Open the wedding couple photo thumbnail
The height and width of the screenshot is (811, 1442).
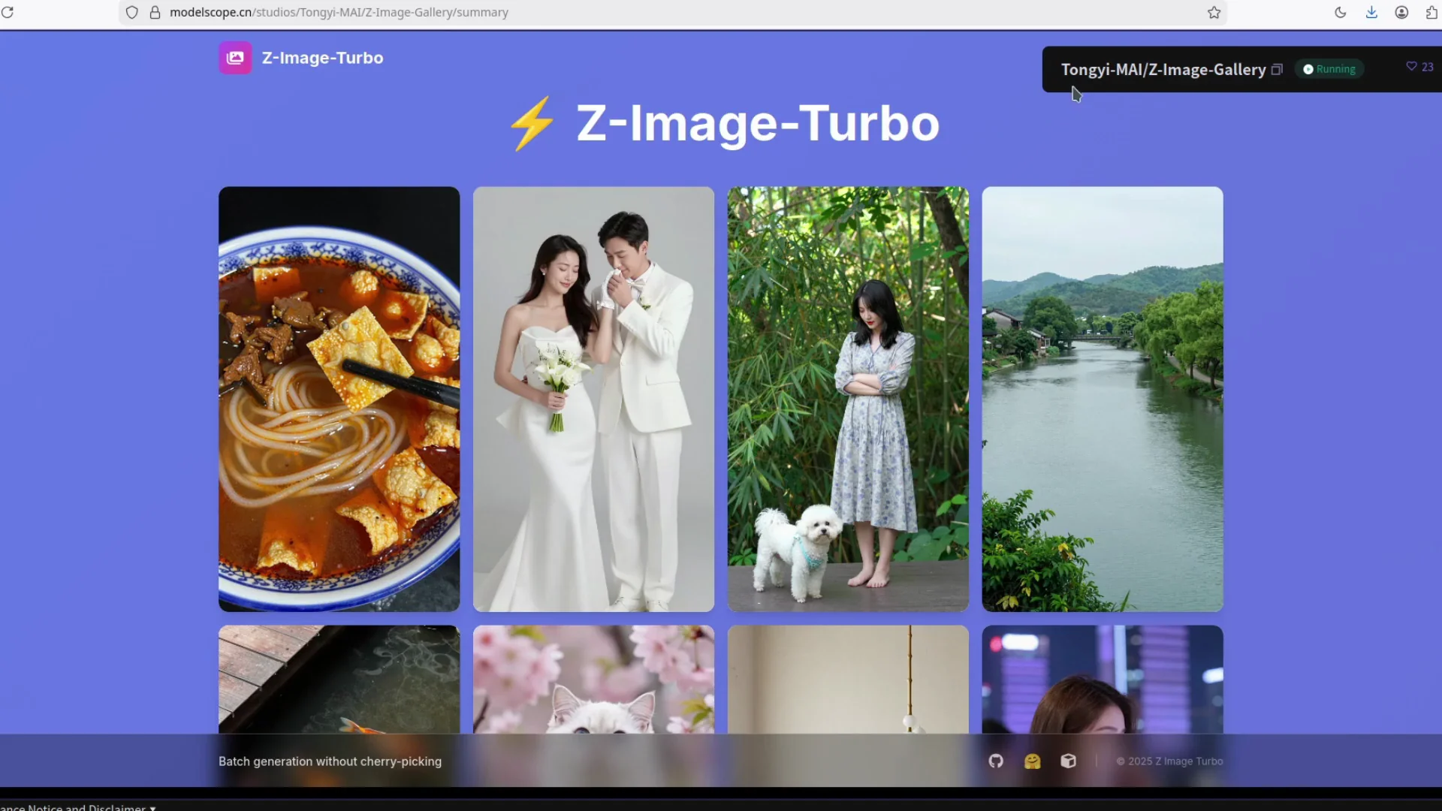point(593,398)
